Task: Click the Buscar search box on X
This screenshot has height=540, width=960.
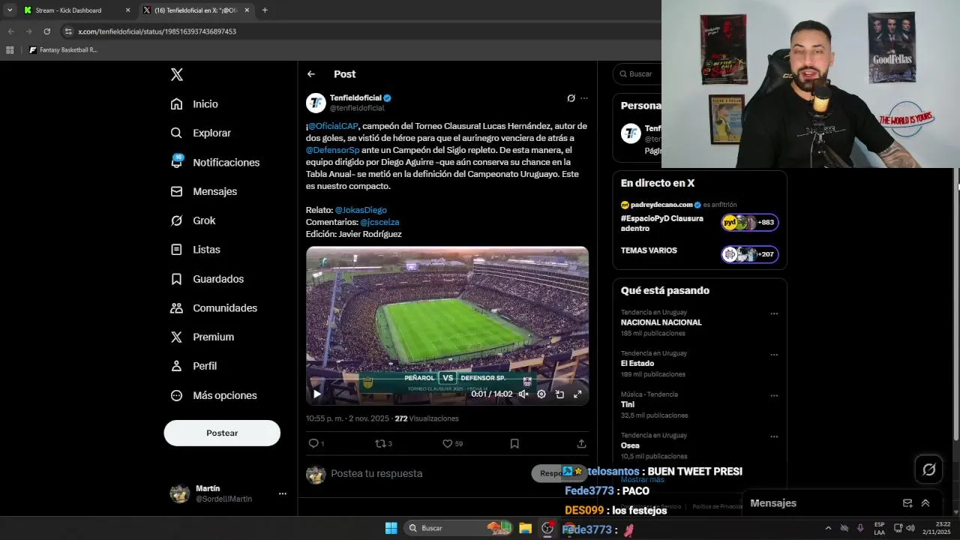Action: click(x=637, y=73)
